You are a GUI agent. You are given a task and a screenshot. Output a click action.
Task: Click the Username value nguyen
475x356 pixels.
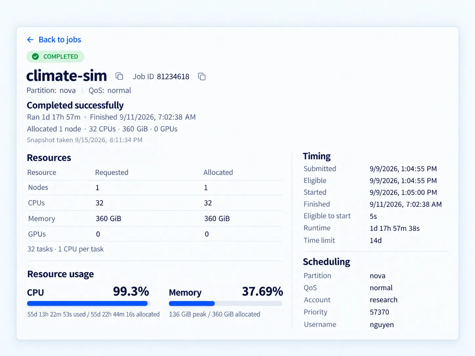pos(382,325)
